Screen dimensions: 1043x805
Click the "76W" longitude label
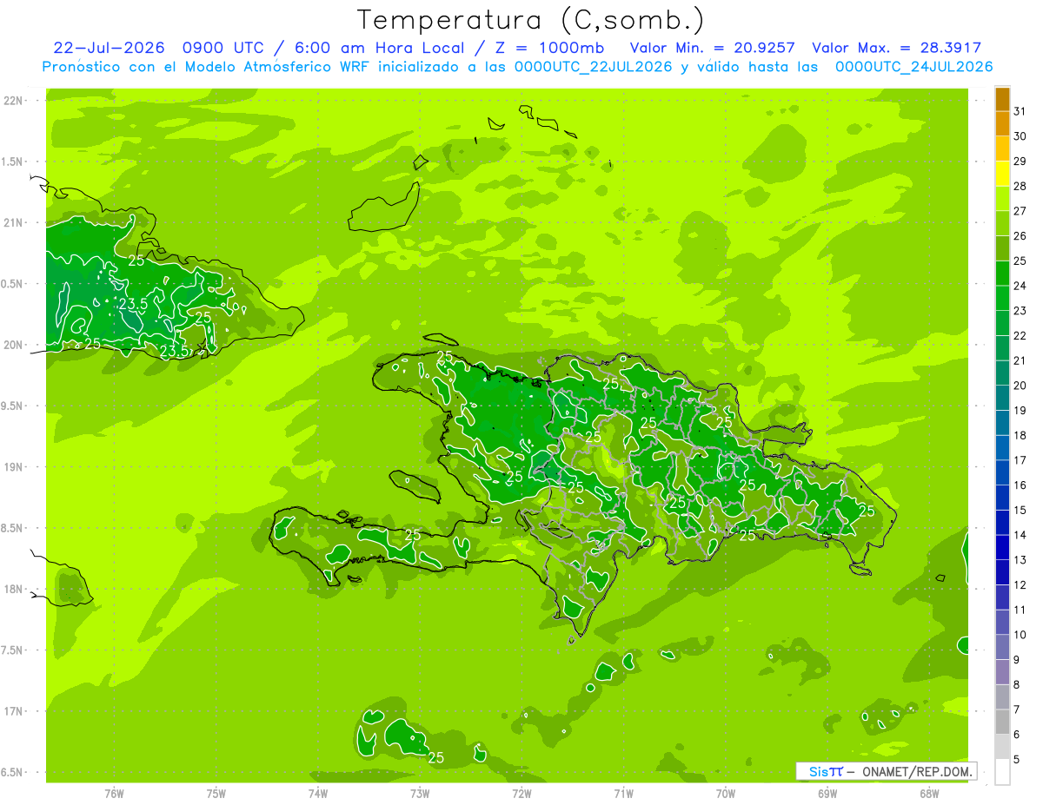coord(114,794)
